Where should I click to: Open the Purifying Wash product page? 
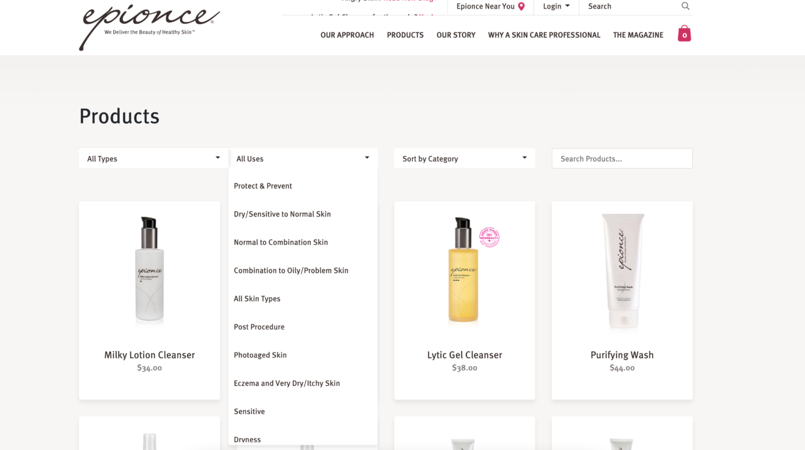click(x=622, y=355)
